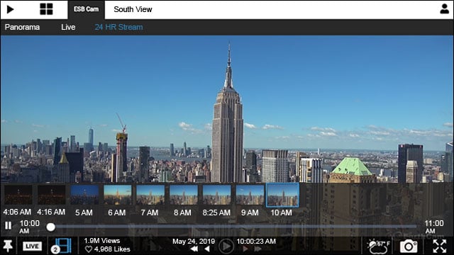Viewport: 454px width, 255px height.
Task: Like the stream with heart icon
Action: (x=88, y=249)
